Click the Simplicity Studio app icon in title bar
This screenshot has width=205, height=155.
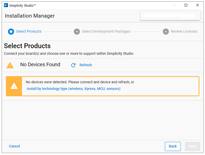point(6,5)
